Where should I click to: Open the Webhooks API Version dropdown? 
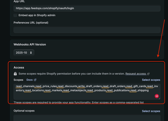(24, 53)
